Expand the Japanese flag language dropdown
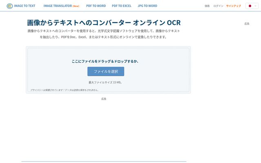Image resolution: width=261 pixels, height=163 pixels. (252, 6)
